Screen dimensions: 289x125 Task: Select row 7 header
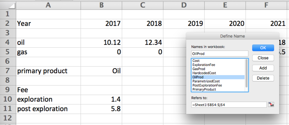coord(8,71)
